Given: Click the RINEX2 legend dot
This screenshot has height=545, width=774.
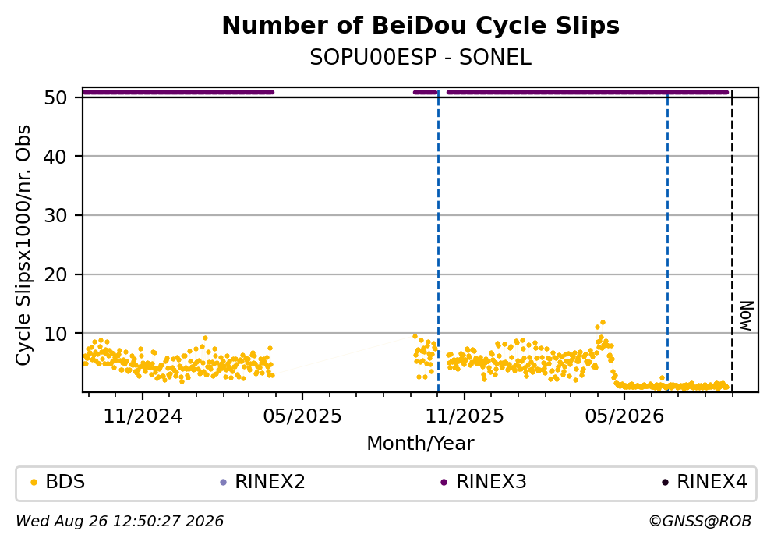Looking at the screenshot, I should (x=223, y=483).
